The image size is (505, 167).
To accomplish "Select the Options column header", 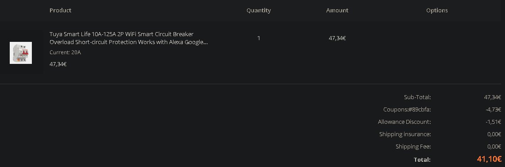I will 437,10.
